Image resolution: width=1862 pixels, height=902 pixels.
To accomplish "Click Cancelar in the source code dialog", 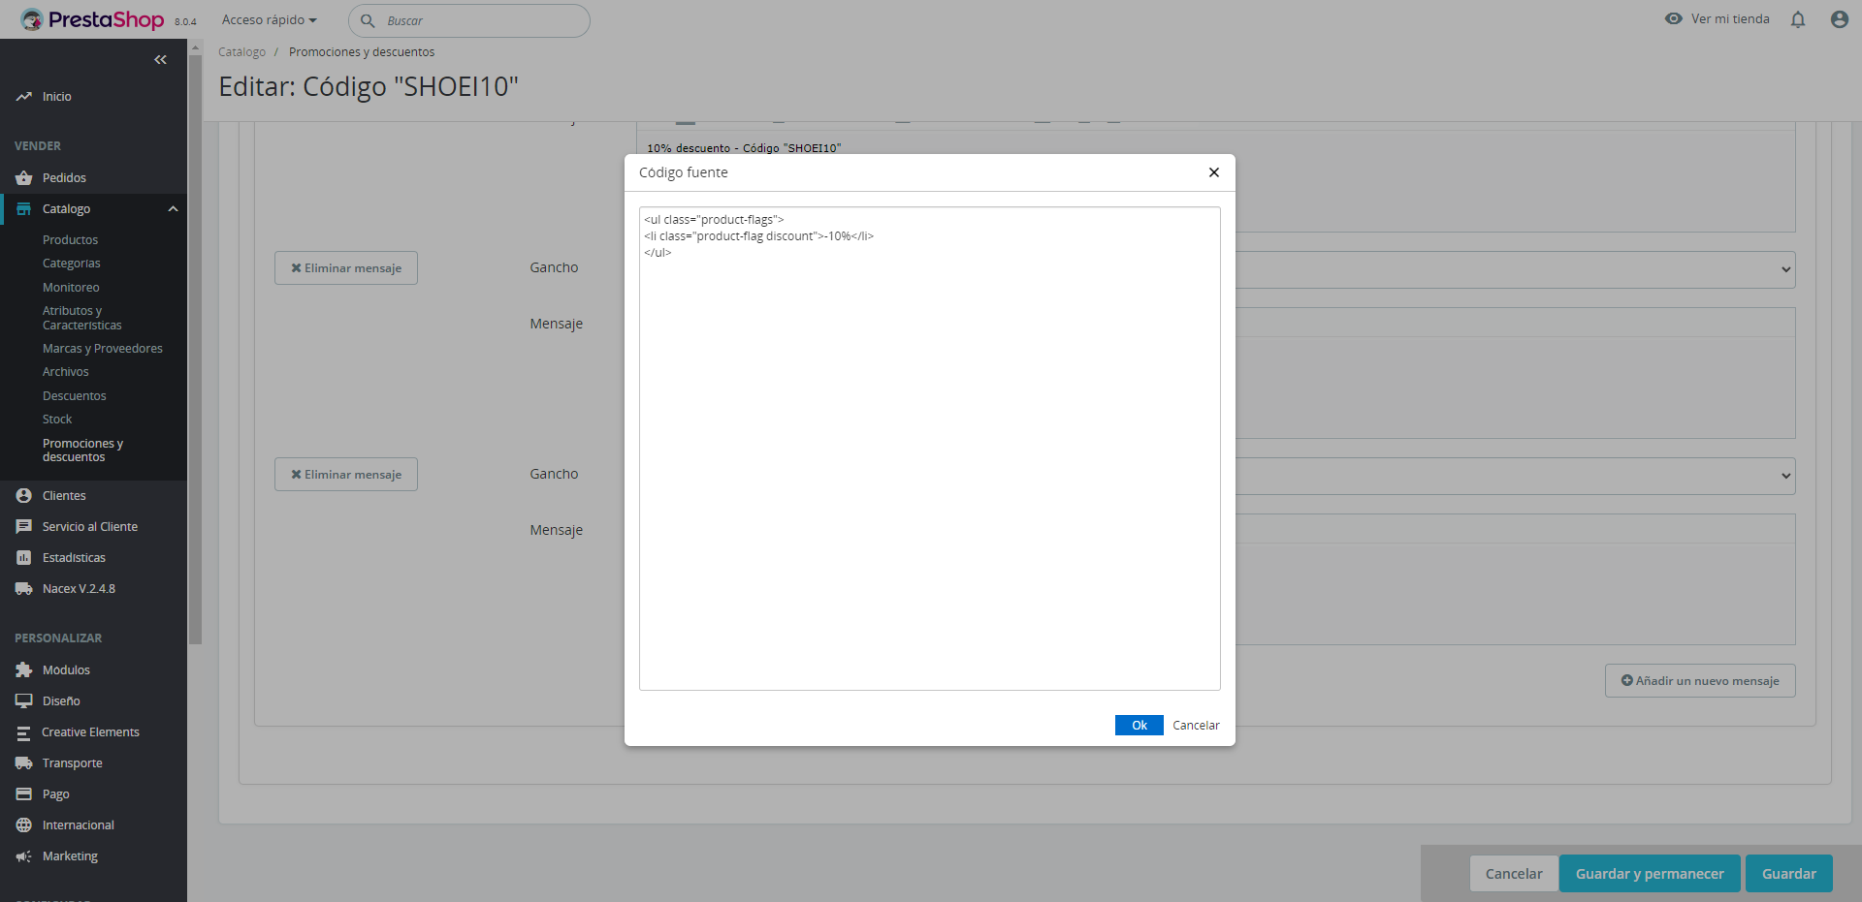I will (1196, 726).
